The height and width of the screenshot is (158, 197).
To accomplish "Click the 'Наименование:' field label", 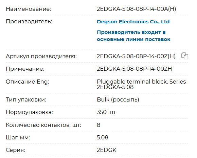I will (x=29, y=9).
